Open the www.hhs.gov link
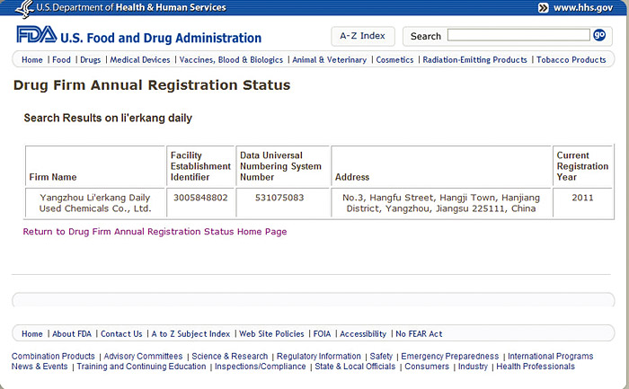Viewport: 629px width, 389px height. [x=583, y=7]
